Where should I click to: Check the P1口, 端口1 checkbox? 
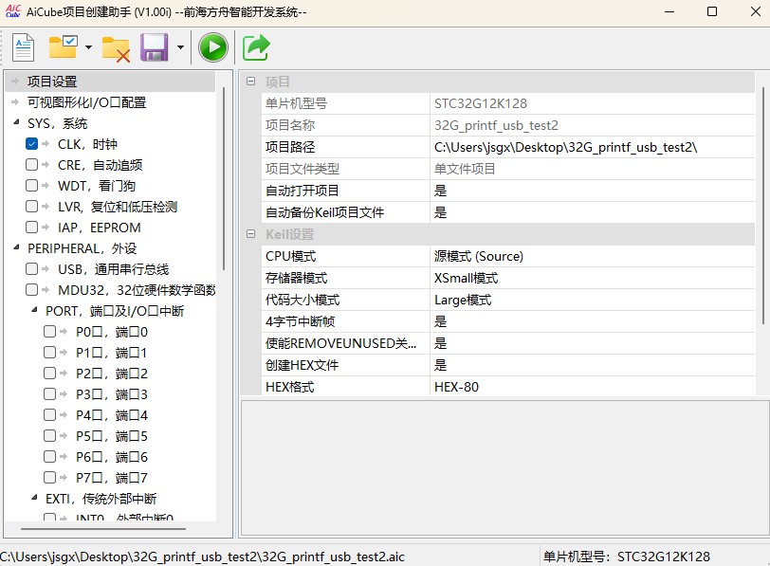click(x=49, y=353)
